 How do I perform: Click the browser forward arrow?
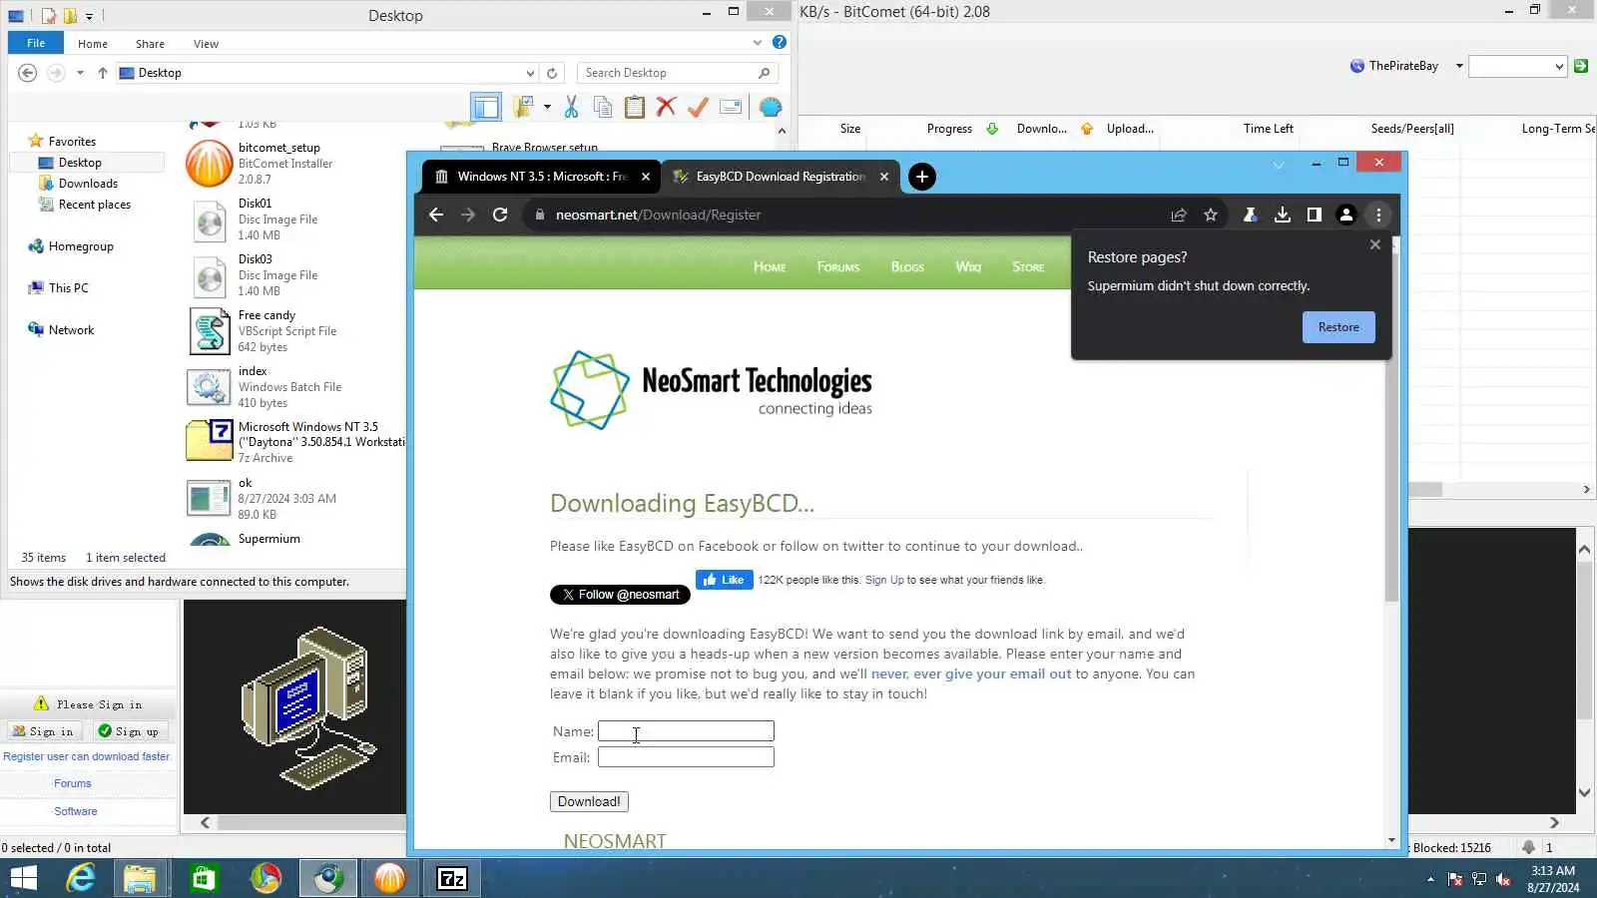tap(468, 215)
